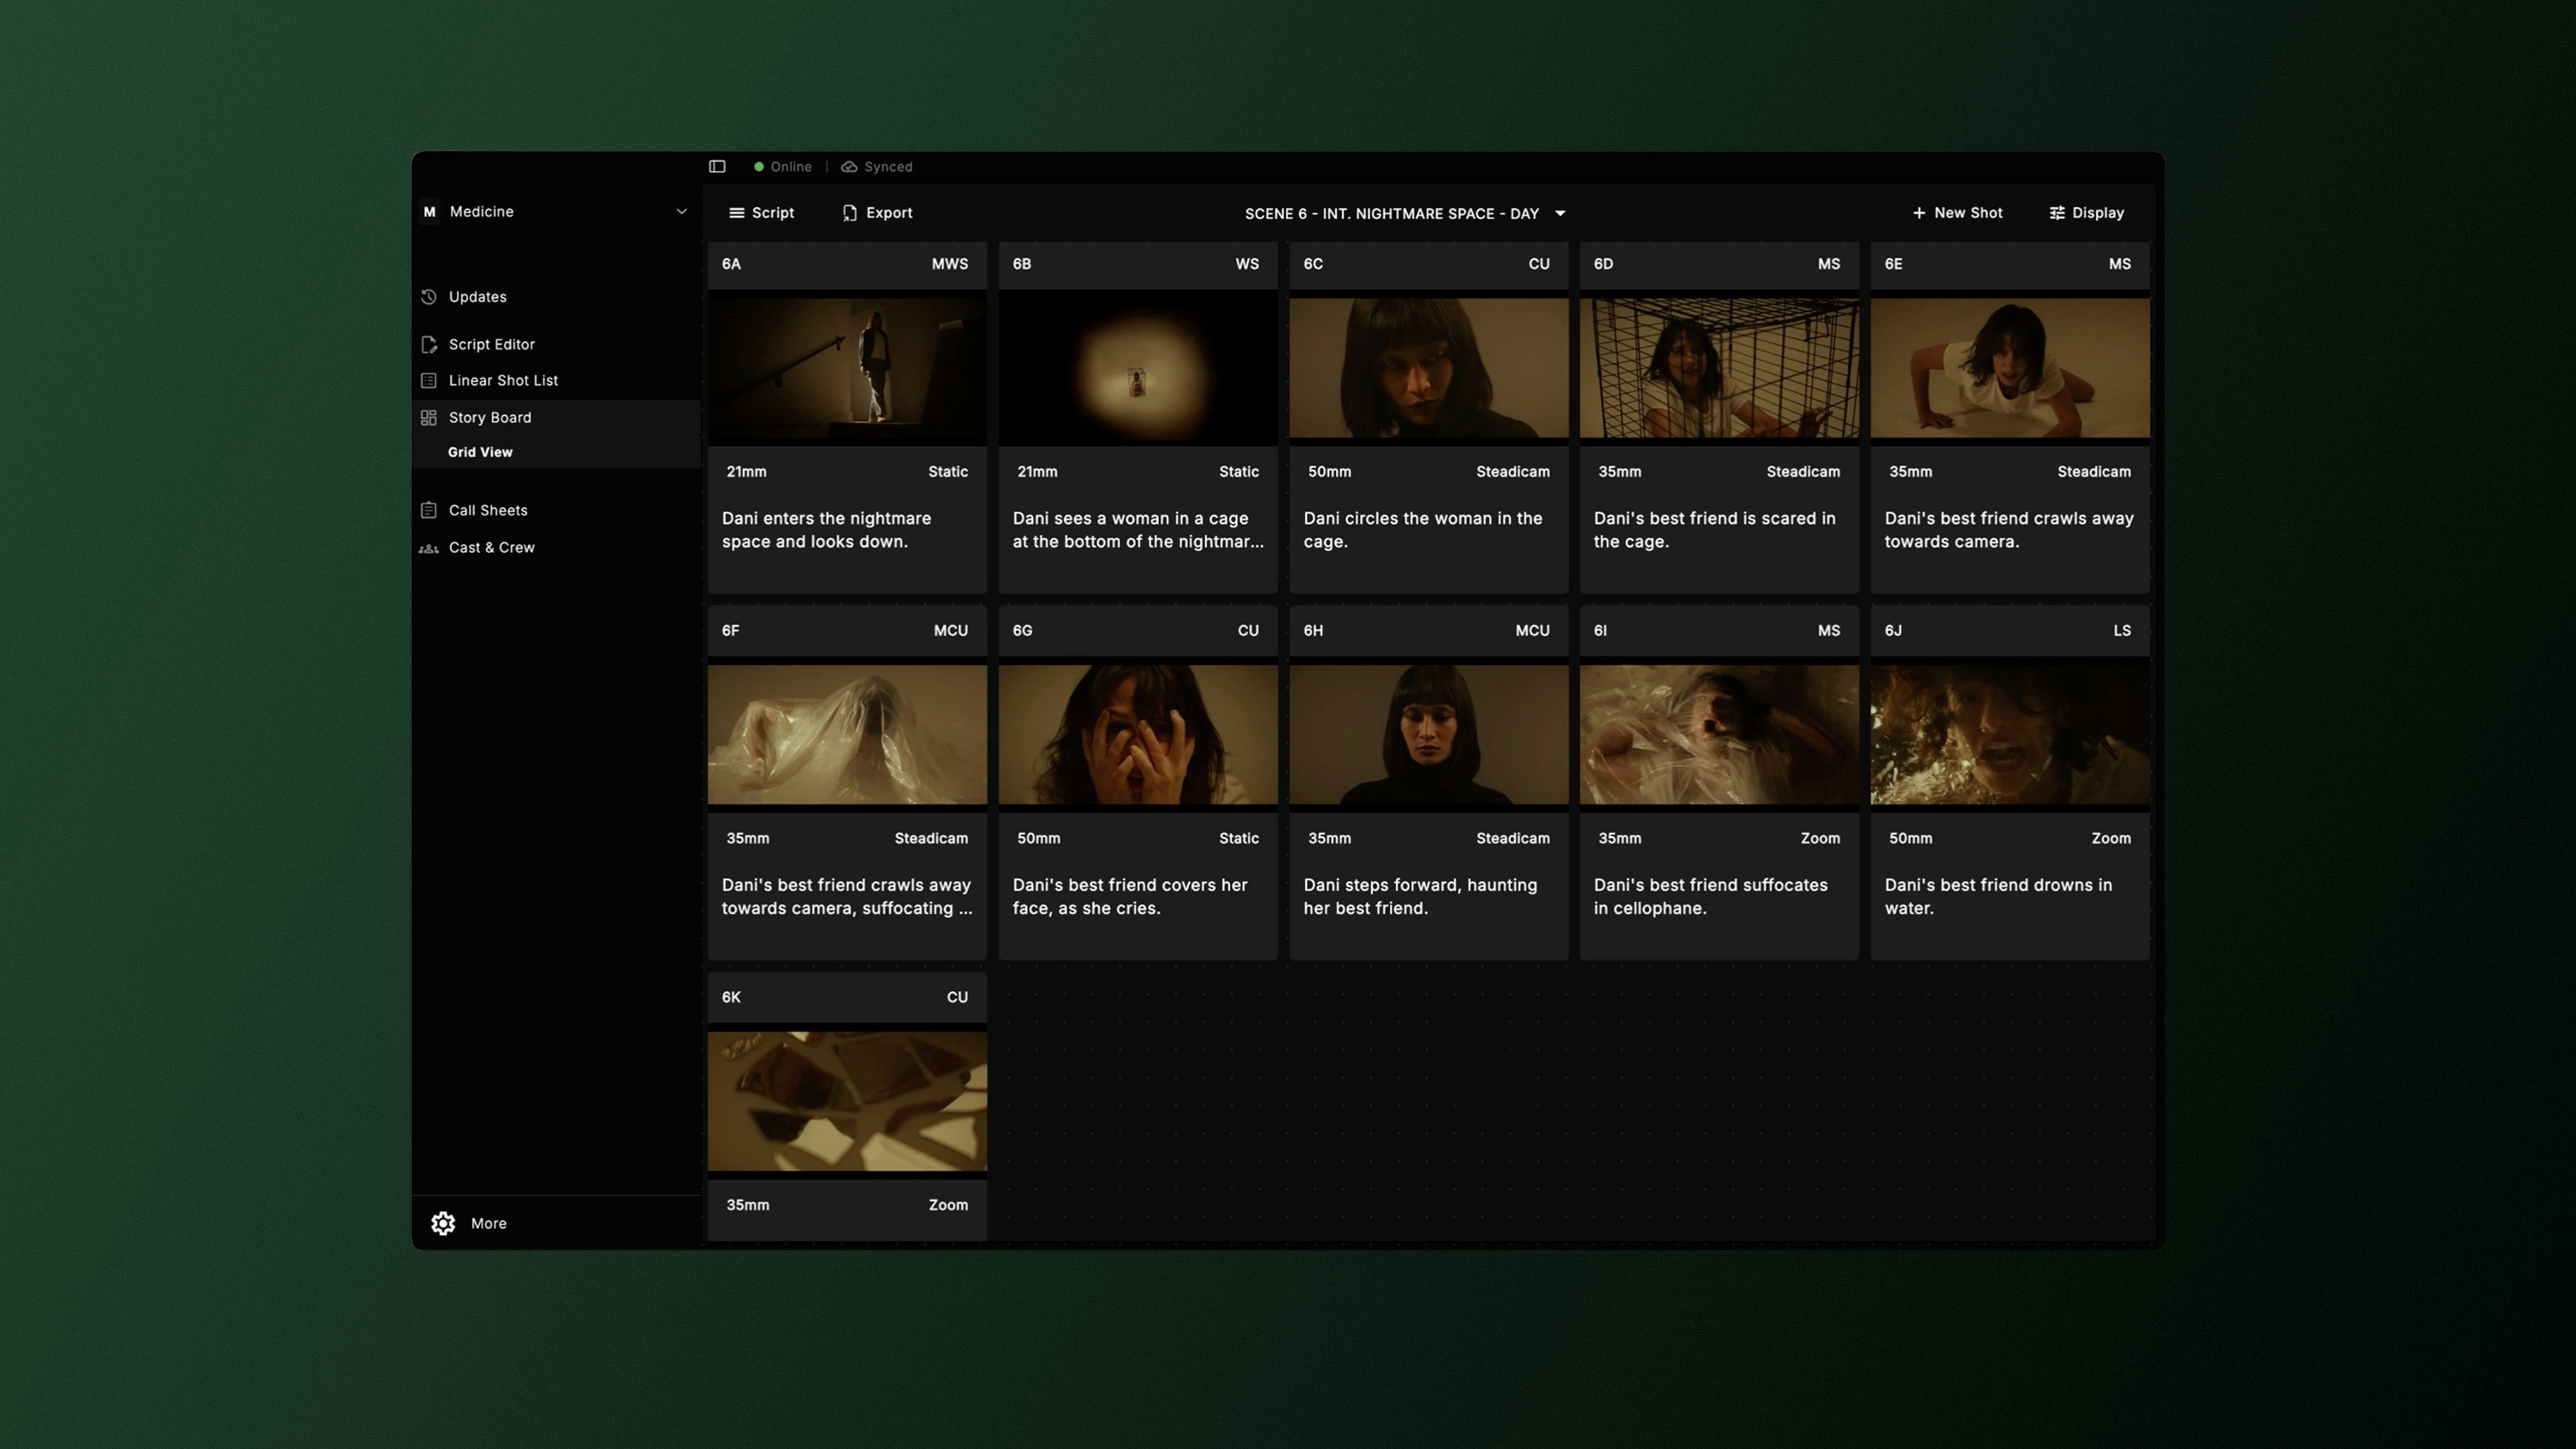Click 'Dani steps forward, haunting' description
Image resolution: width=2576 pixels, height=1449 pixels.
point(1420,897)
